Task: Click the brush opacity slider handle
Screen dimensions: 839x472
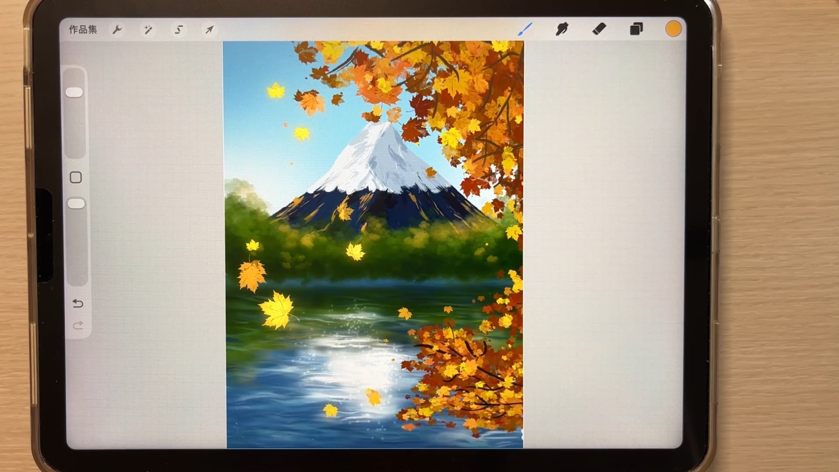Action: (76, 204)
